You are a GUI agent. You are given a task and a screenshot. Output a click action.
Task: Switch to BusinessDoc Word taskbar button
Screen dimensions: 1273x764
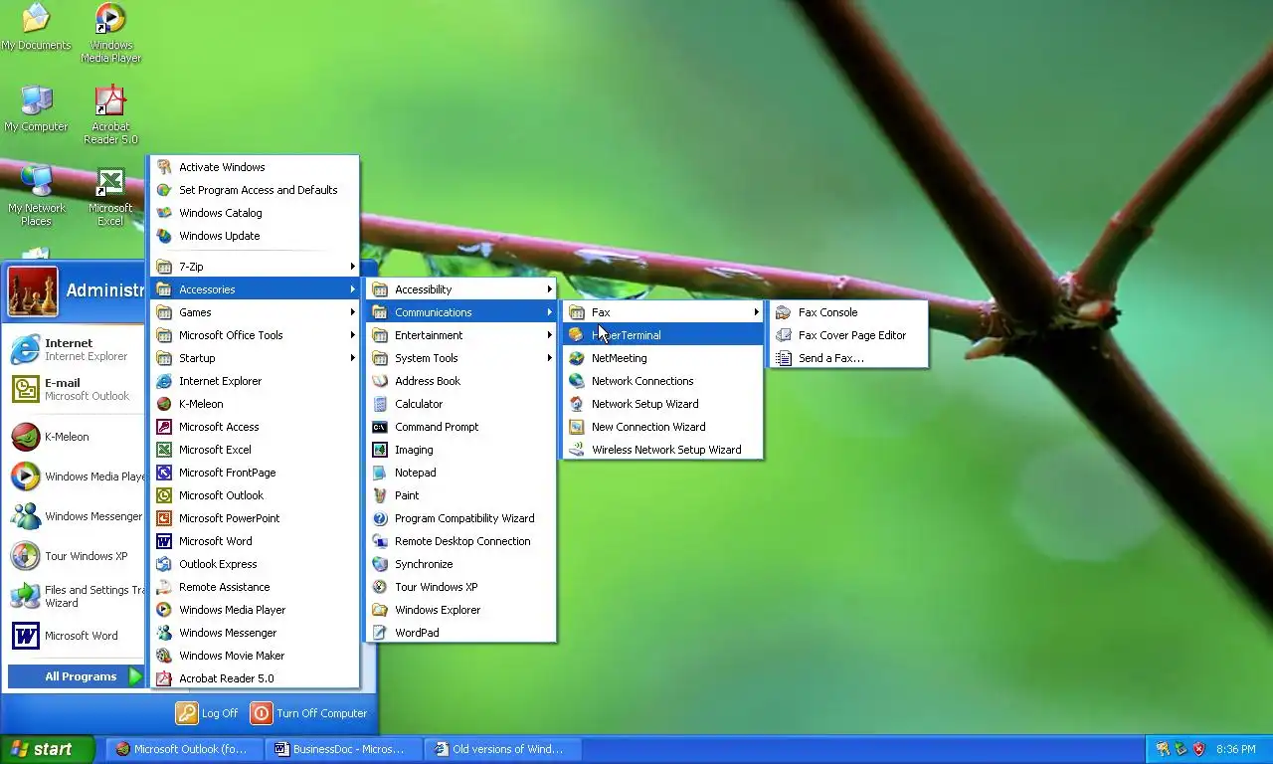click(x=345, y=749)
